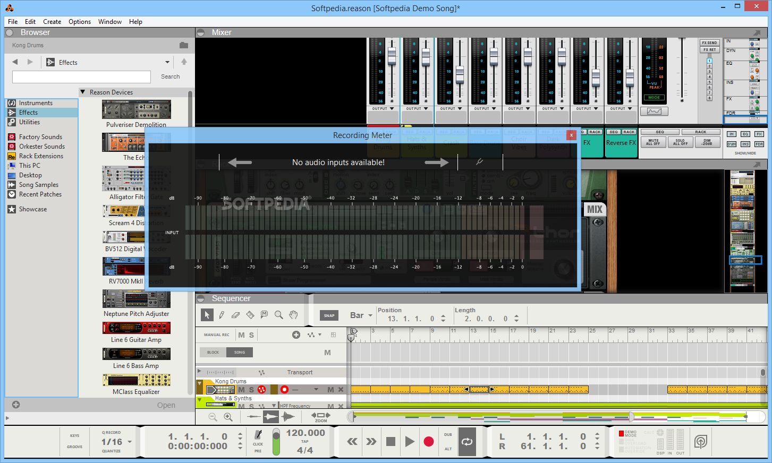The image size is (772, 463).
Task: Click the Rewind transport button
Action: 352,441
